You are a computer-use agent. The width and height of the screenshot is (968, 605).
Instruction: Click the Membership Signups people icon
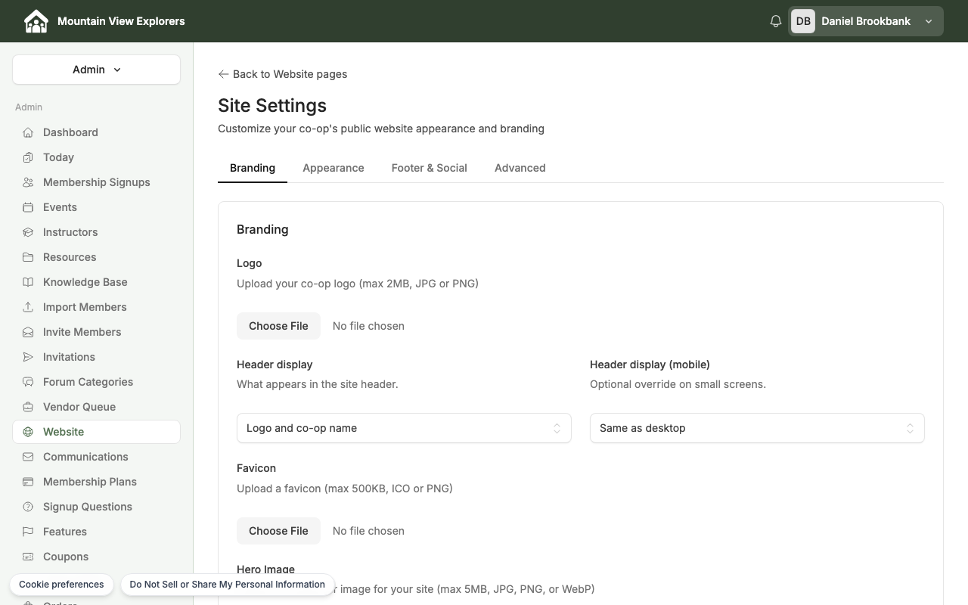click(28, 182)
